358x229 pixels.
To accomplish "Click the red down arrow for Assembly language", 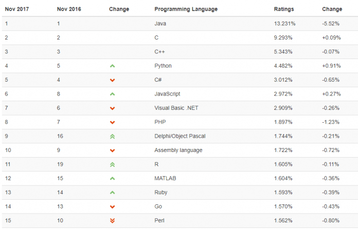I will tap(112, 150).
